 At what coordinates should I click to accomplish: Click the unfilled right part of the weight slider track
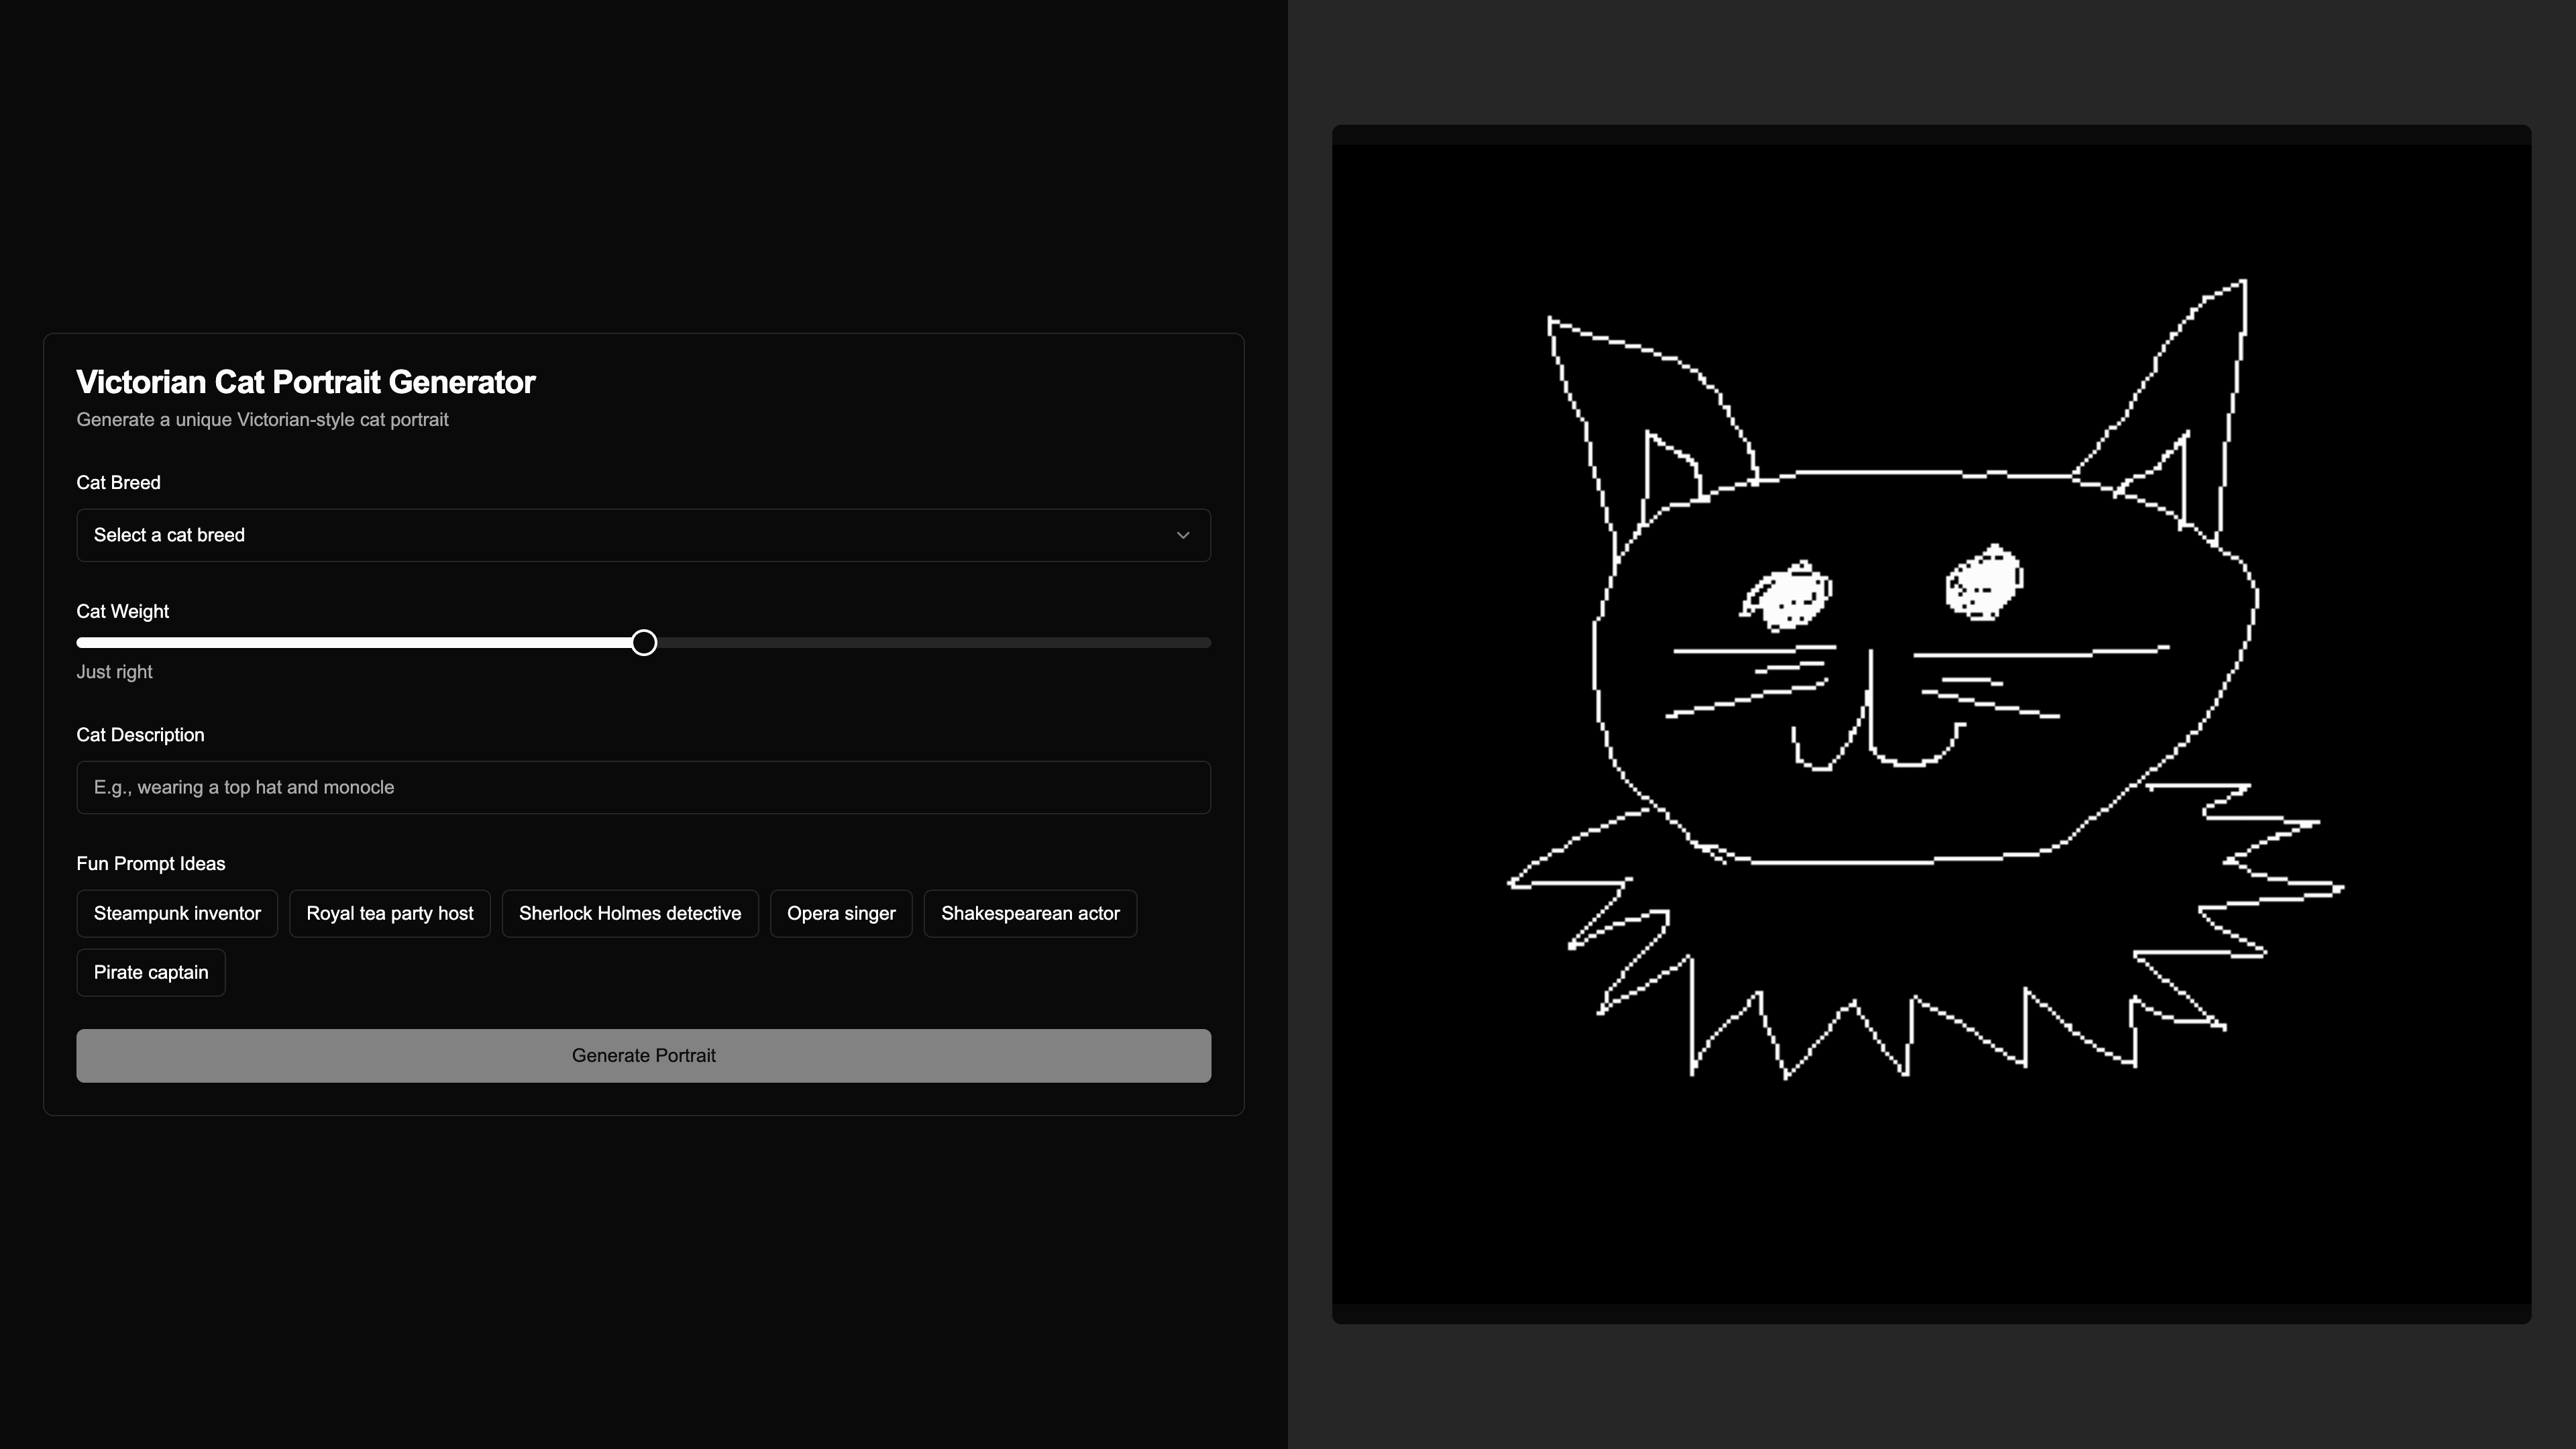(x=930, y=643)
